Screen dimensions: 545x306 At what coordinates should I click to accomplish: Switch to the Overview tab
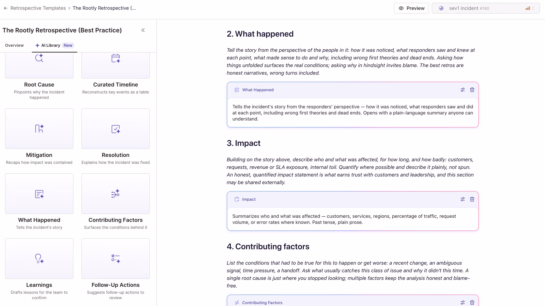click(14, 45)
